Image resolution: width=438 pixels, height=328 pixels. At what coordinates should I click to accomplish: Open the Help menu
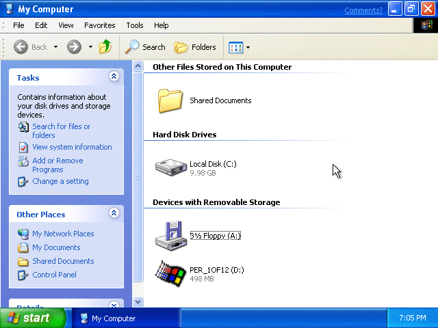click(162, 25)
